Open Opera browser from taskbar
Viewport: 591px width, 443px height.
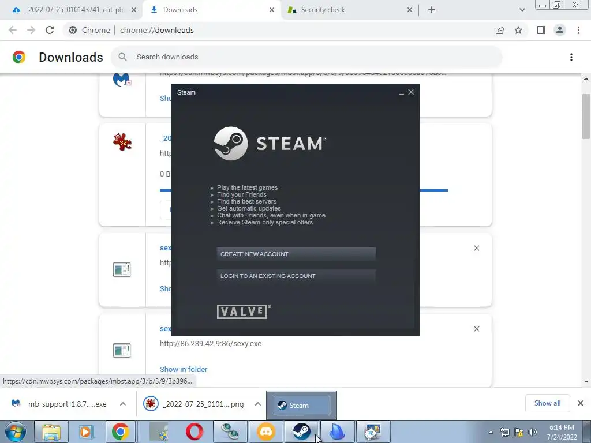(x=194, y=431)
